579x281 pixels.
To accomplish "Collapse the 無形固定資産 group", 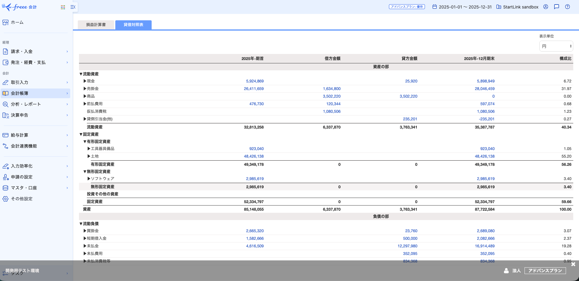I will [85, 172].
